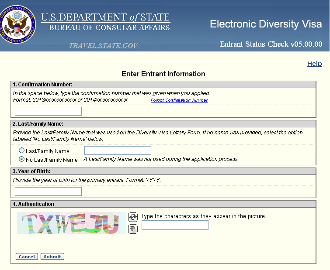
Task: Focus the Last/Family Name text field
Action: click(x=118, y=150)
